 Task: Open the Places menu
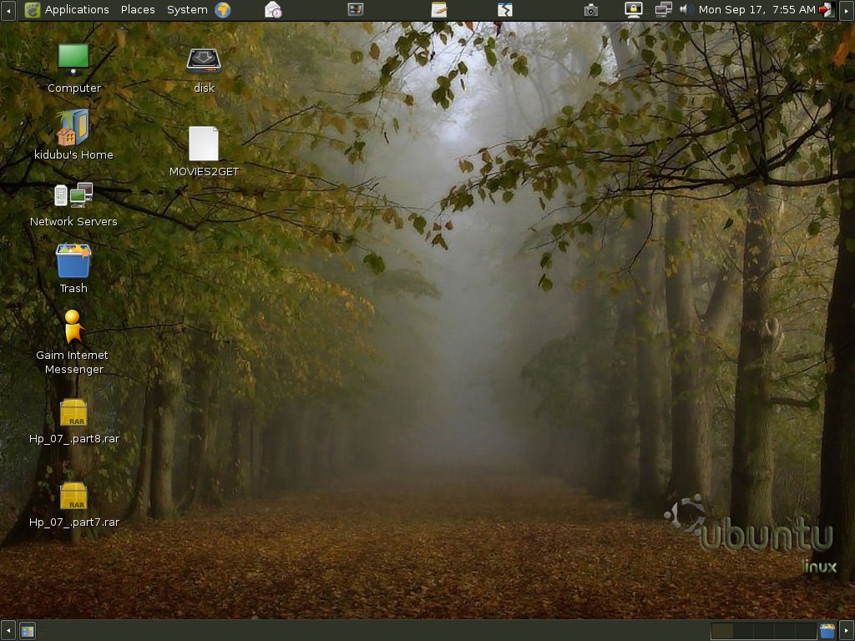click(x=138, y=10)
